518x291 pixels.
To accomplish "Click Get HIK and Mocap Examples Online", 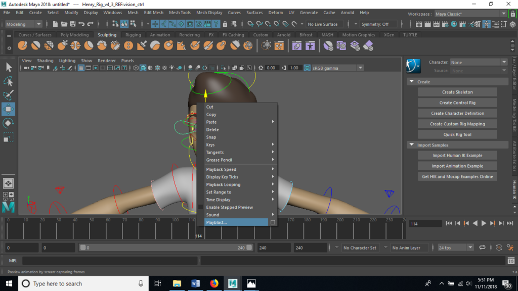I will tap(457, 176).
